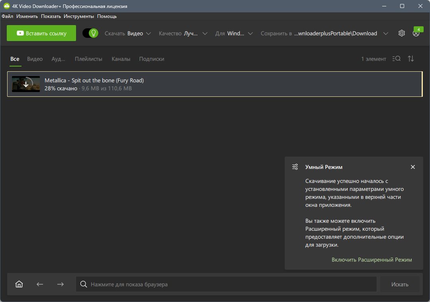Switch to the Видео tab
Screen dimensions: 430x302
(35, 59)
